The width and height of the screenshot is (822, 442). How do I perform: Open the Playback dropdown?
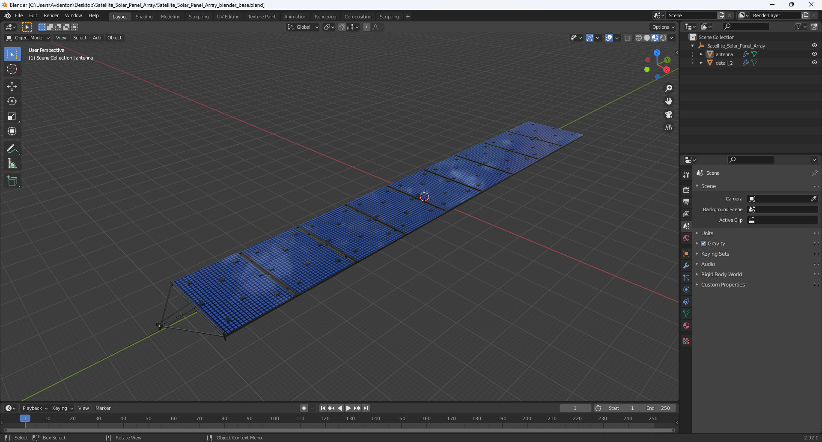[x=35, y=408]
